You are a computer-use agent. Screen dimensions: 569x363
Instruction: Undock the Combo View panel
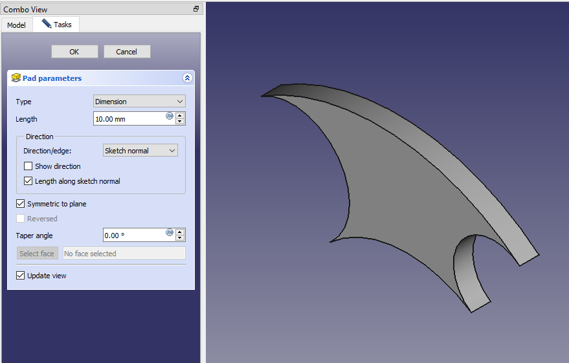pos(196,9)
